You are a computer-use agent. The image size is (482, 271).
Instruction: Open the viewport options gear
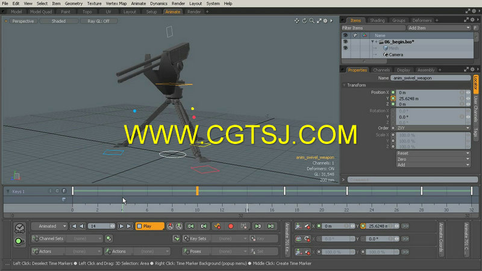point(325,21)
